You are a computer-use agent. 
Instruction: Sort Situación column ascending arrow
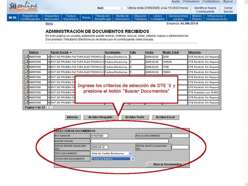[203, 52]
